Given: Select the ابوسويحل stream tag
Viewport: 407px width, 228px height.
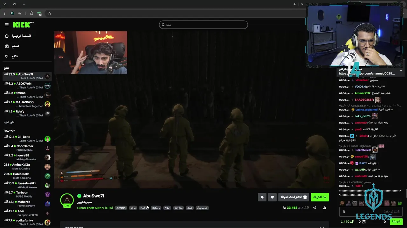Looking at the screenshot, I should [x=202, y=208].
